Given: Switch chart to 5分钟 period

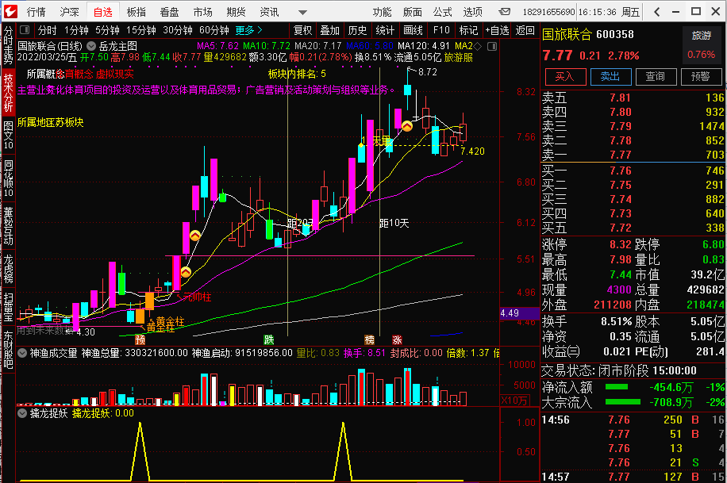Looking at the screenshot, I should click(x=107, y=31).
